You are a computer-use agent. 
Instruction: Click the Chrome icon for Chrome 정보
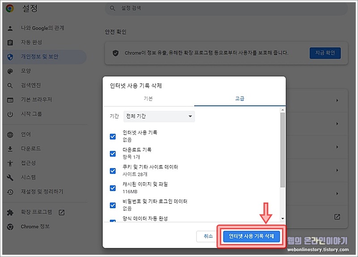coord(10,227)
